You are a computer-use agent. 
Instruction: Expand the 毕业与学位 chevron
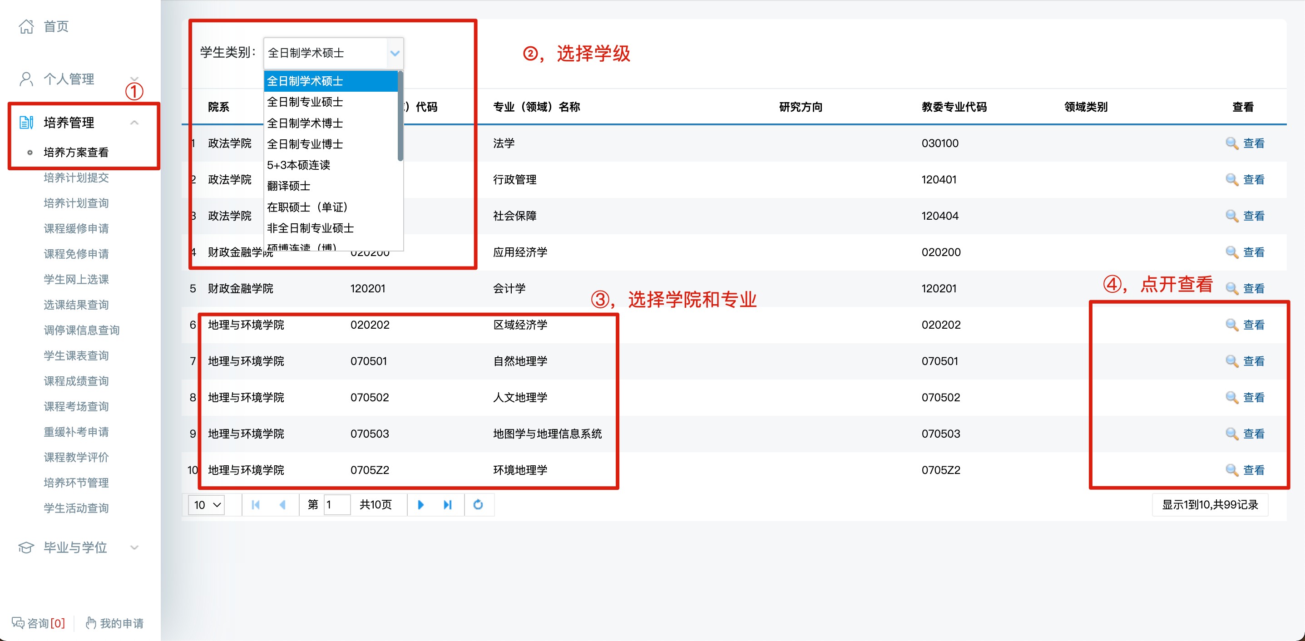[x=134, y=547]
